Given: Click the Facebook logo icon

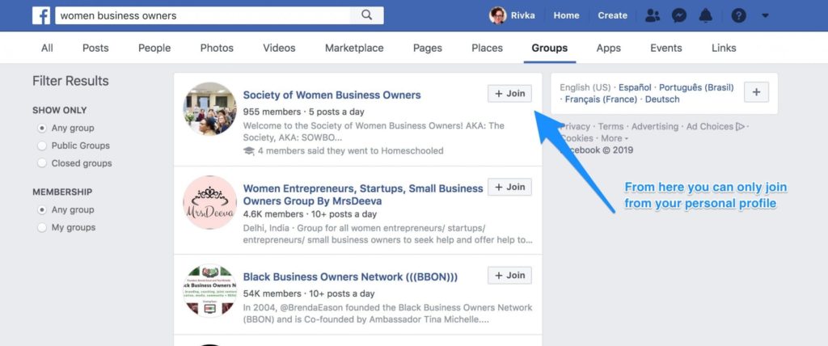Looking at the screenshot, I should click(x=41, y=16).
